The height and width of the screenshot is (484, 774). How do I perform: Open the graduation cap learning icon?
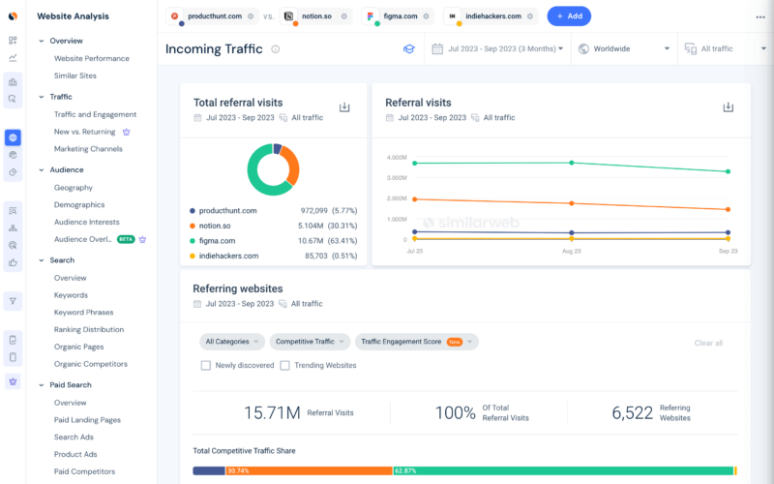408,49
